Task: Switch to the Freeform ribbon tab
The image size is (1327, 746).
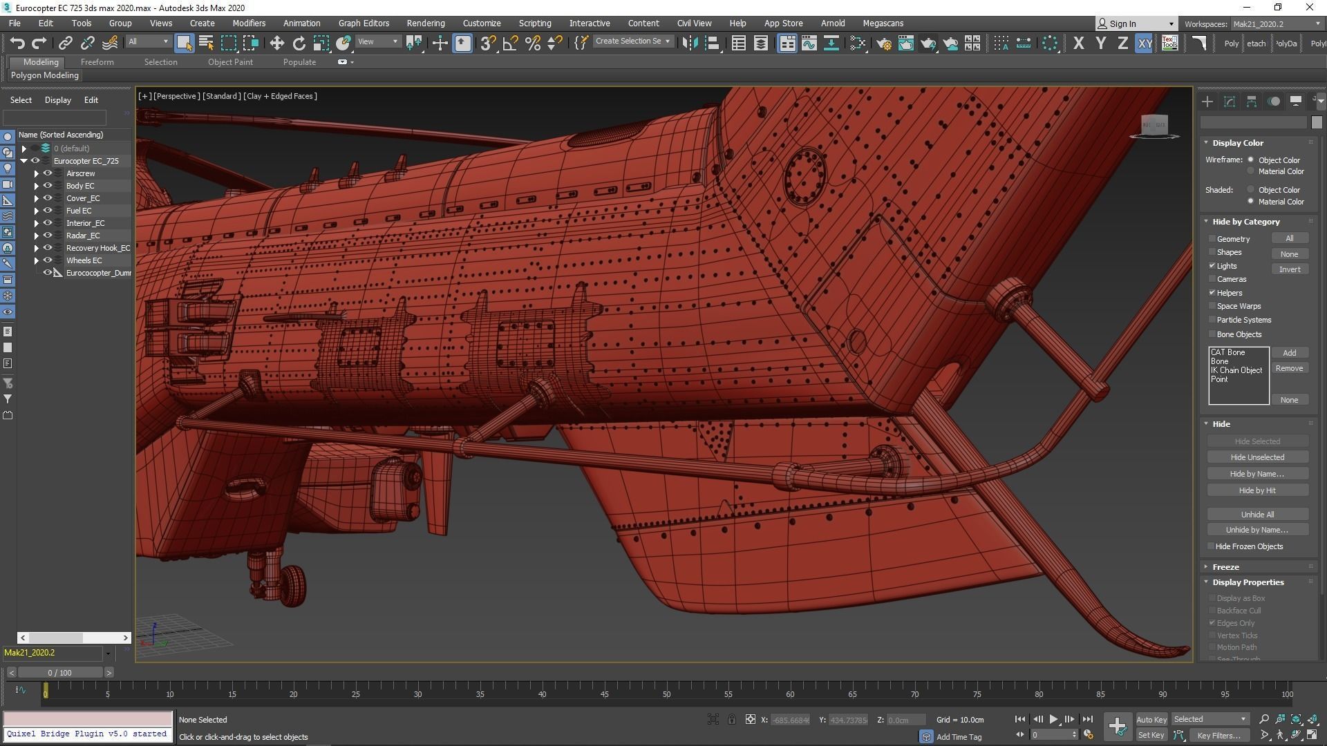Action: point(97,62)
